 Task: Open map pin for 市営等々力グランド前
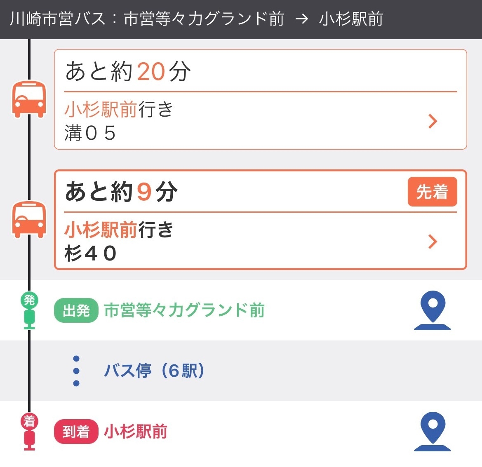(x=433, y=310)
